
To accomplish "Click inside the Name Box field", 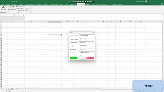I will point(6,15).
